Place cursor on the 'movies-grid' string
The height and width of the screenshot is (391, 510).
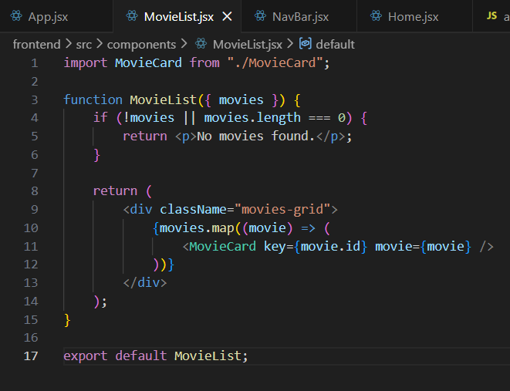click(286, 209)
